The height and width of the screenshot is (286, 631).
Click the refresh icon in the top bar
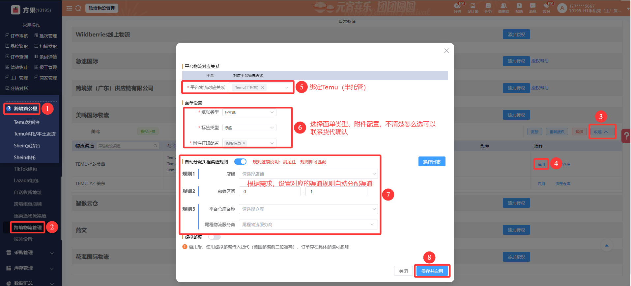tap(78, 8)
